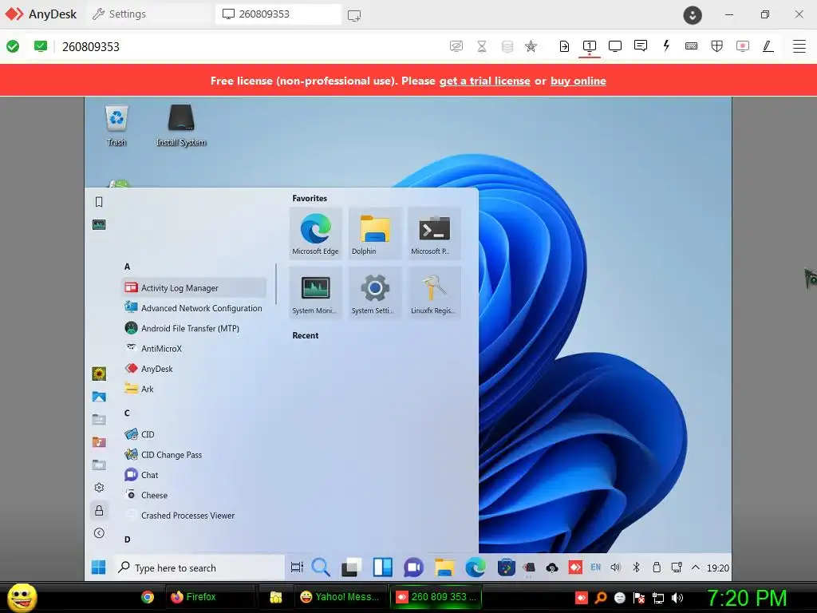Open the remote taskbar magnifier search icon

click(x=321, y=568)
